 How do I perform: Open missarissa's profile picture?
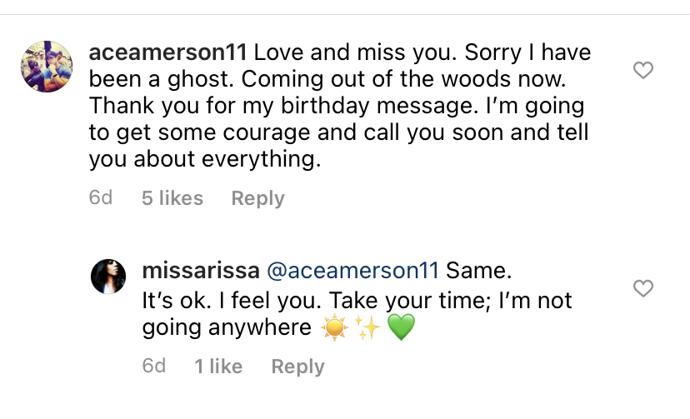coord(108,276)
